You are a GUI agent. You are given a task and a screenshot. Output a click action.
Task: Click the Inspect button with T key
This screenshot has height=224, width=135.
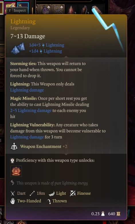click(x=17, y=11)
